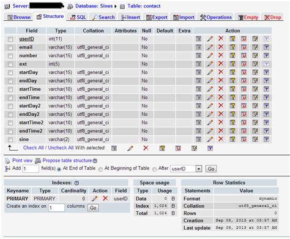Open the Import tab
Image resolution: width=290 pixels, height=239 pixels.
[x=184, y=17]
